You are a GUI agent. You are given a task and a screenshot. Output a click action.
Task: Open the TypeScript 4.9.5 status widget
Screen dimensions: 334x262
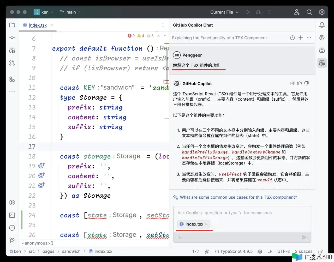[x=234, y=252]
